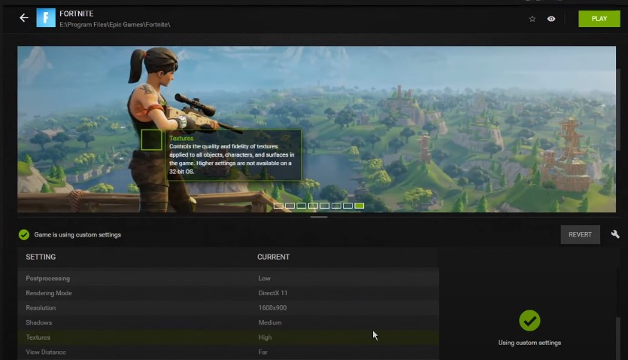Click the View Distance setting row
This screenshot has width=628, height=360.
point(229,352)
